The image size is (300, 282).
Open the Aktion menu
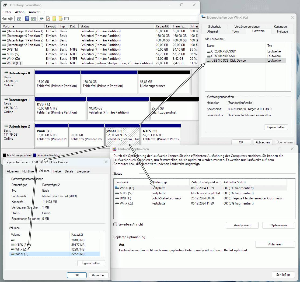[20, 12]
